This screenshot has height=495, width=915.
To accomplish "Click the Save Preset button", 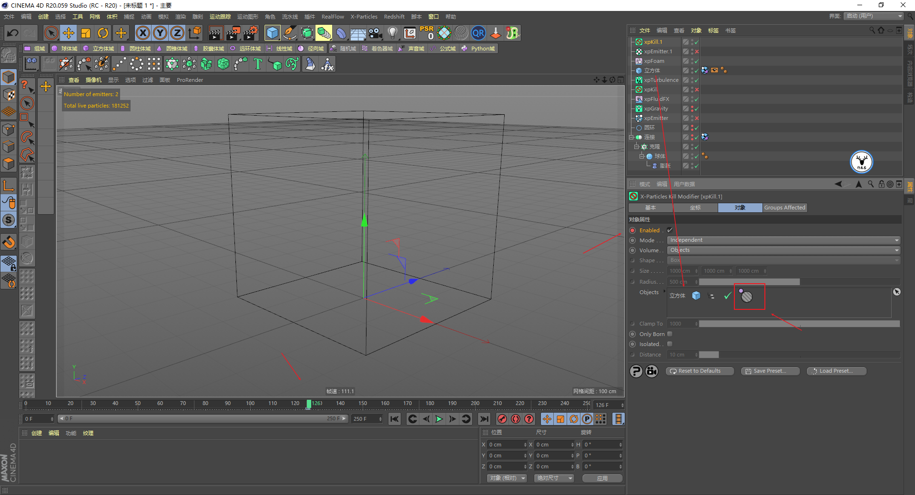I will (770, 371).
